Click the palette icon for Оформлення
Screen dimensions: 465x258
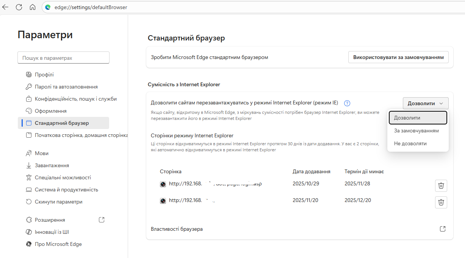(x=29, y=111)
